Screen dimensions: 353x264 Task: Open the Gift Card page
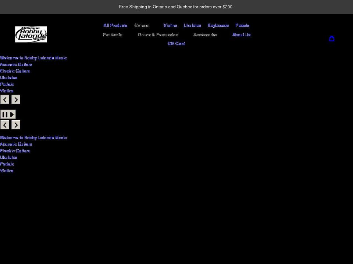click(x=176, y=43)
